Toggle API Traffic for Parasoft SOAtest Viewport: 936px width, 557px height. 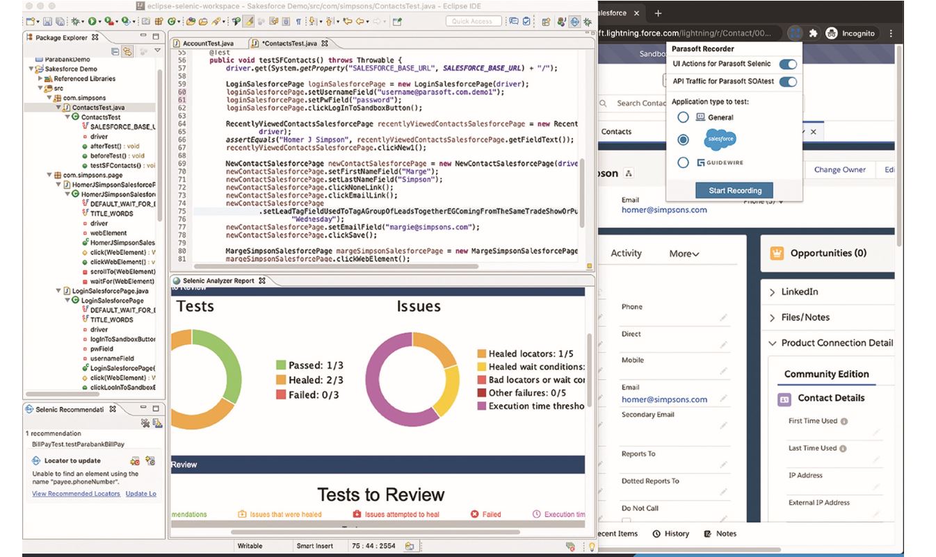[x=787, y=82]
